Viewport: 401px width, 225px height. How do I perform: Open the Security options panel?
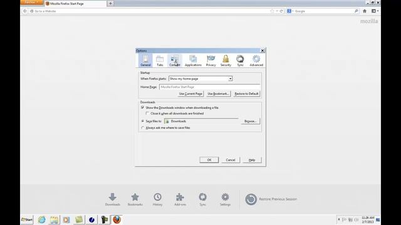[x=226, y=61]
